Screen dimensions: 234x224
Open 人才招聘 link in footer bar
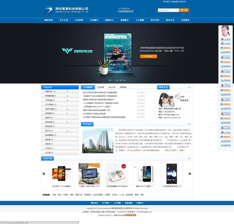[x=117, y=203]
